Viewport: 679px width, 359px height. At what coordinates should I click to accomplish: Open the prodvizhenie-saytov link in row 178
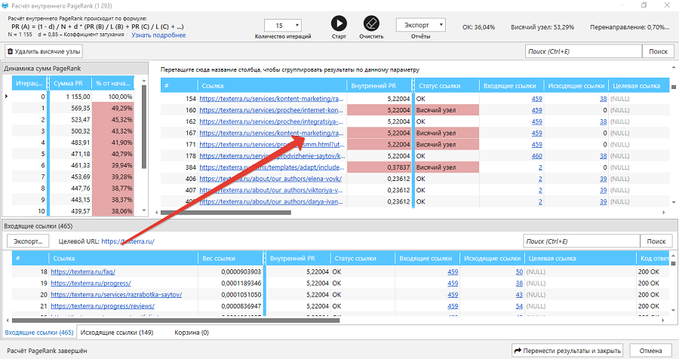[271, 156]
